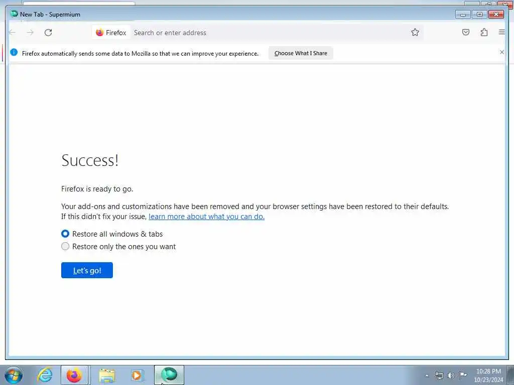Click the reload page icon

[48, 33]
